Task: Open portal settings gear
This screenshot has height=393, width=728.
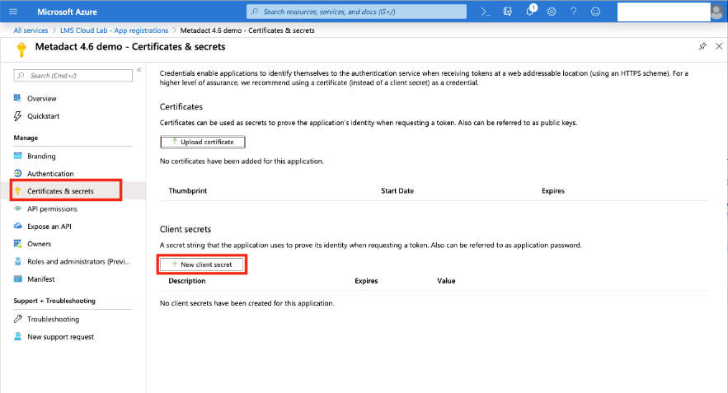Action: coord(552,12)
